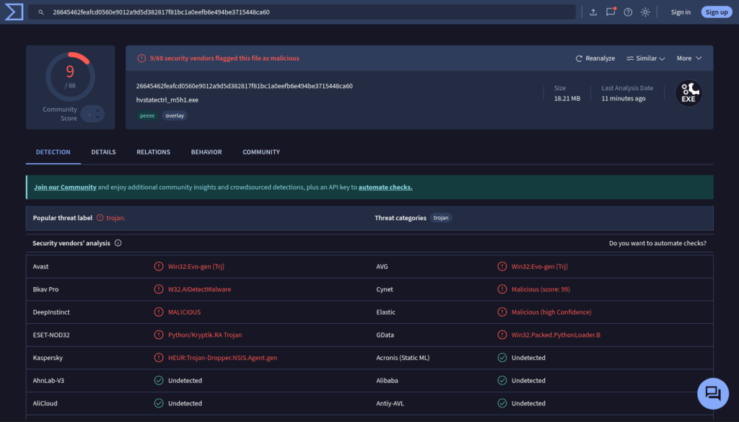
Task: Switch to the Relations tab
Action: click(153, 152)
